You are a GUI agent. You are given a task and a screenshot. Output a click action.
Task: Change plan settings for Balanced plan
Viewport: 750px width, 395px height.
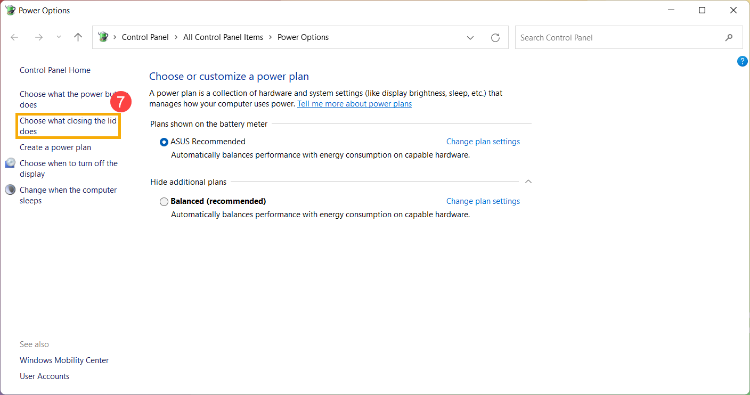(483, 201)
